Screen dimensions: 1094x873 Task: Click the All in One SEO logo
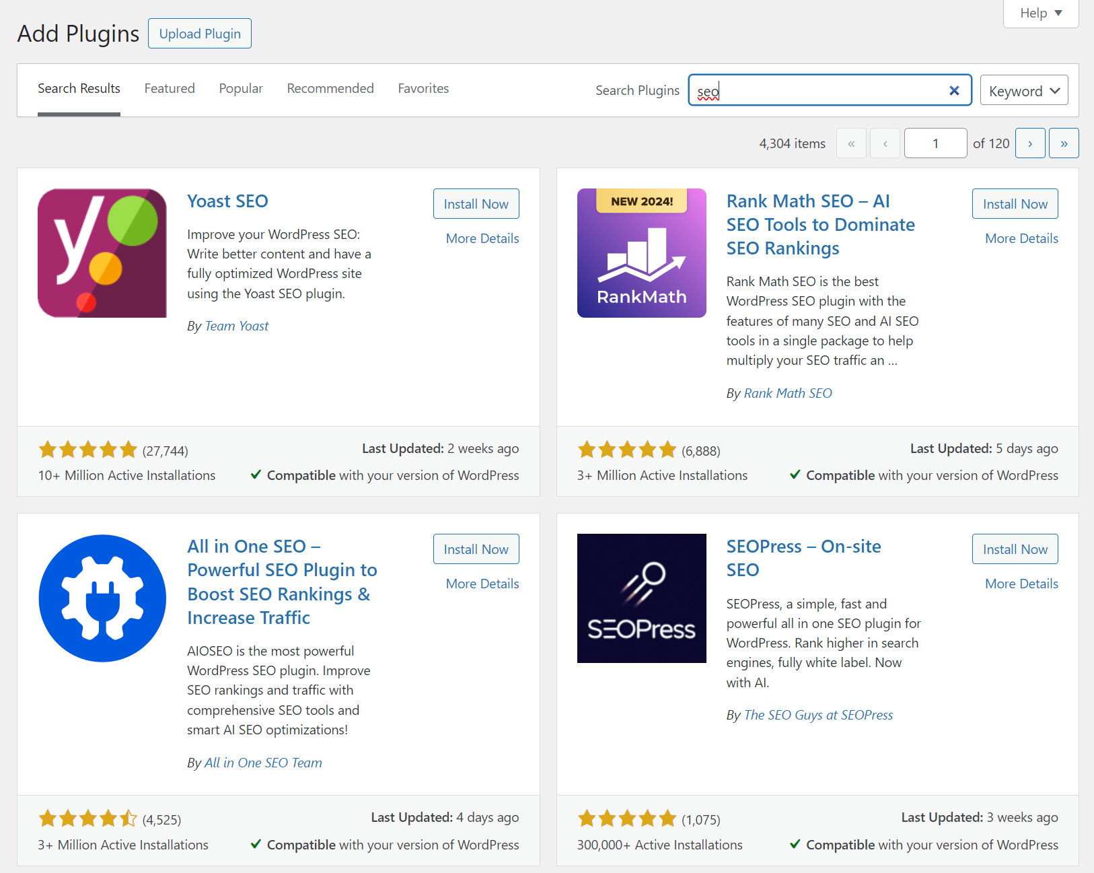pyautogui.click(x=102, y=598)
